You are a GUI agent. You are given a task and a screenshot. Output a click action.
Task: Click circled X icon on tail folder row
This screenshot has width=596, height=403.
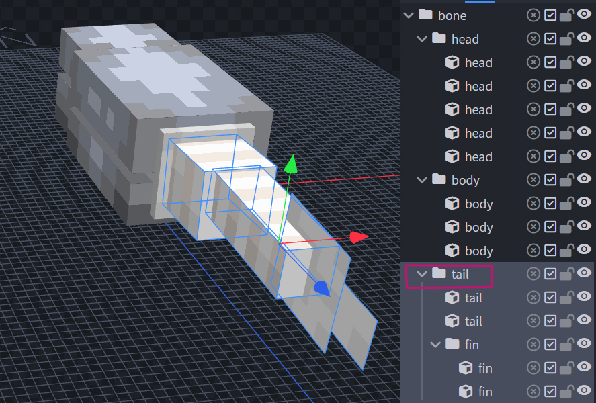534,274
